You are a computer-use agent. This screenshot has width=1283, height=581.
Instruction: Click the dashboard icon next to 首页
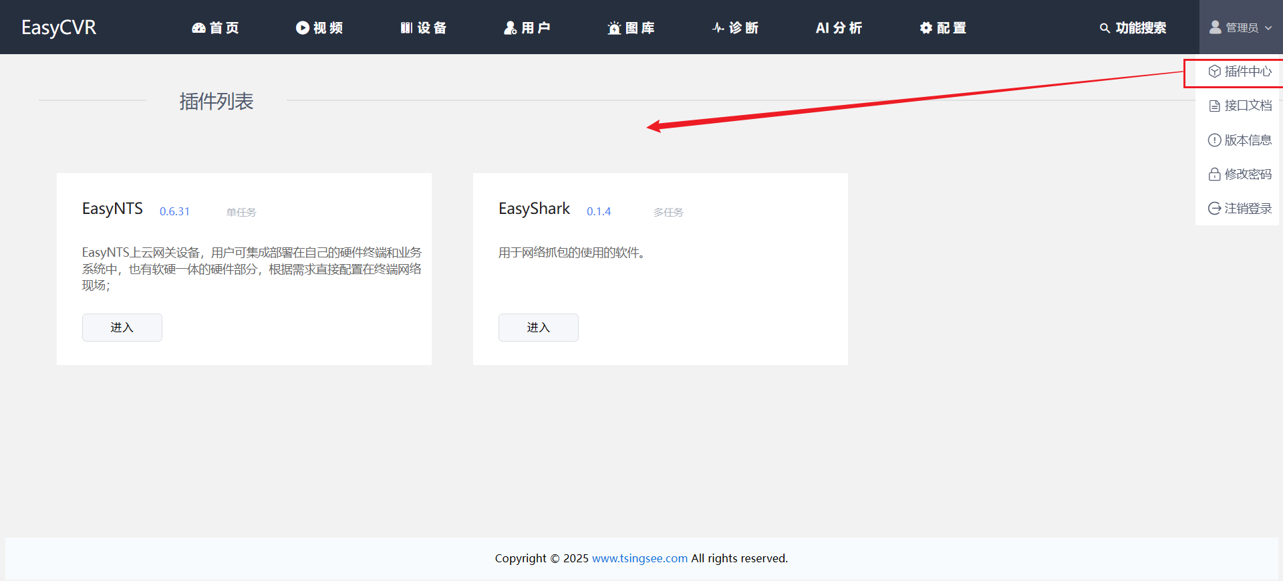pos(198,27)
